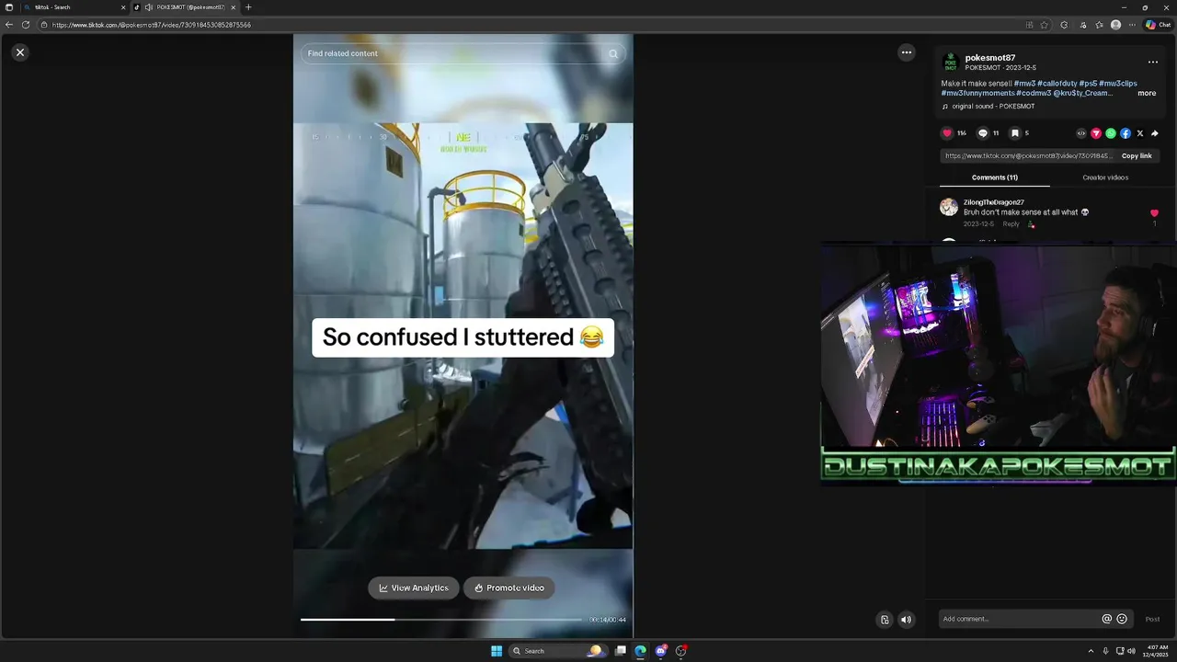Open the #codmw3 hashtag
The width and height of the screenshot is (1177, 662).
[x=1034, y=93]
